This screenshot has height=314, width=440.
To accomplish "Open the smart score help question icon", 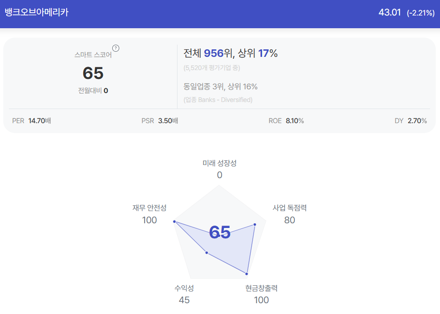I will point(116,48).
